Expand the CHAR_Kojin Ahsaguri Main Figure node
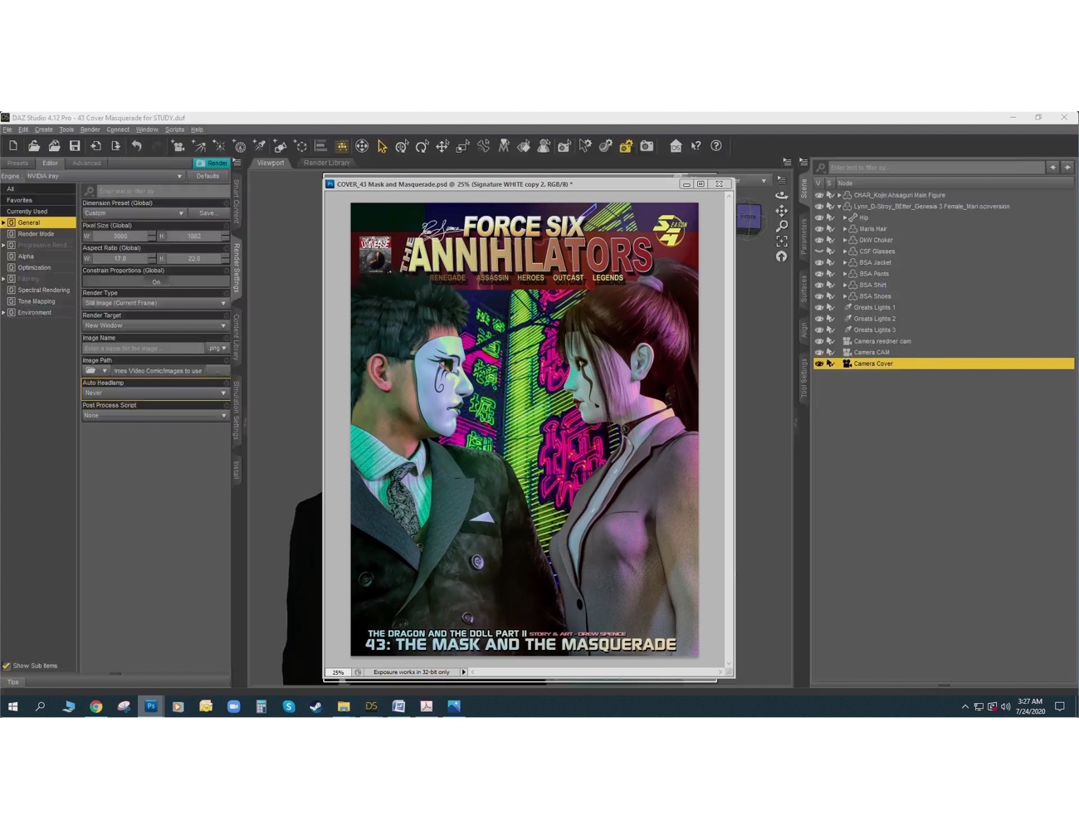The image size is (1079, 830). [x=839, y=195]
